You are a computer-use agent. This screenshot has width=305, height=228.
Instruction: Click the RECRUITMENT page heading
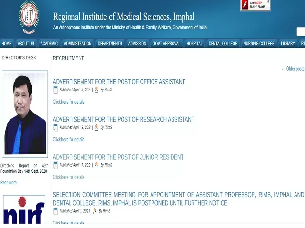(x=69, y=58)
